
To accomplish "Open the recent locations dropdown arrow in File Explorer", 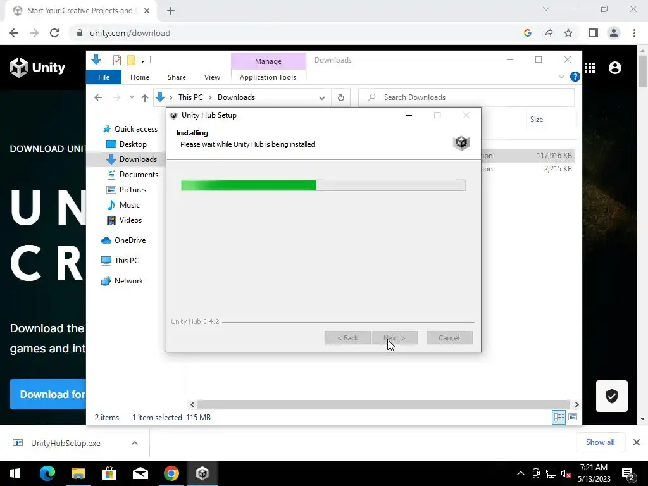I will click(132, 97).
